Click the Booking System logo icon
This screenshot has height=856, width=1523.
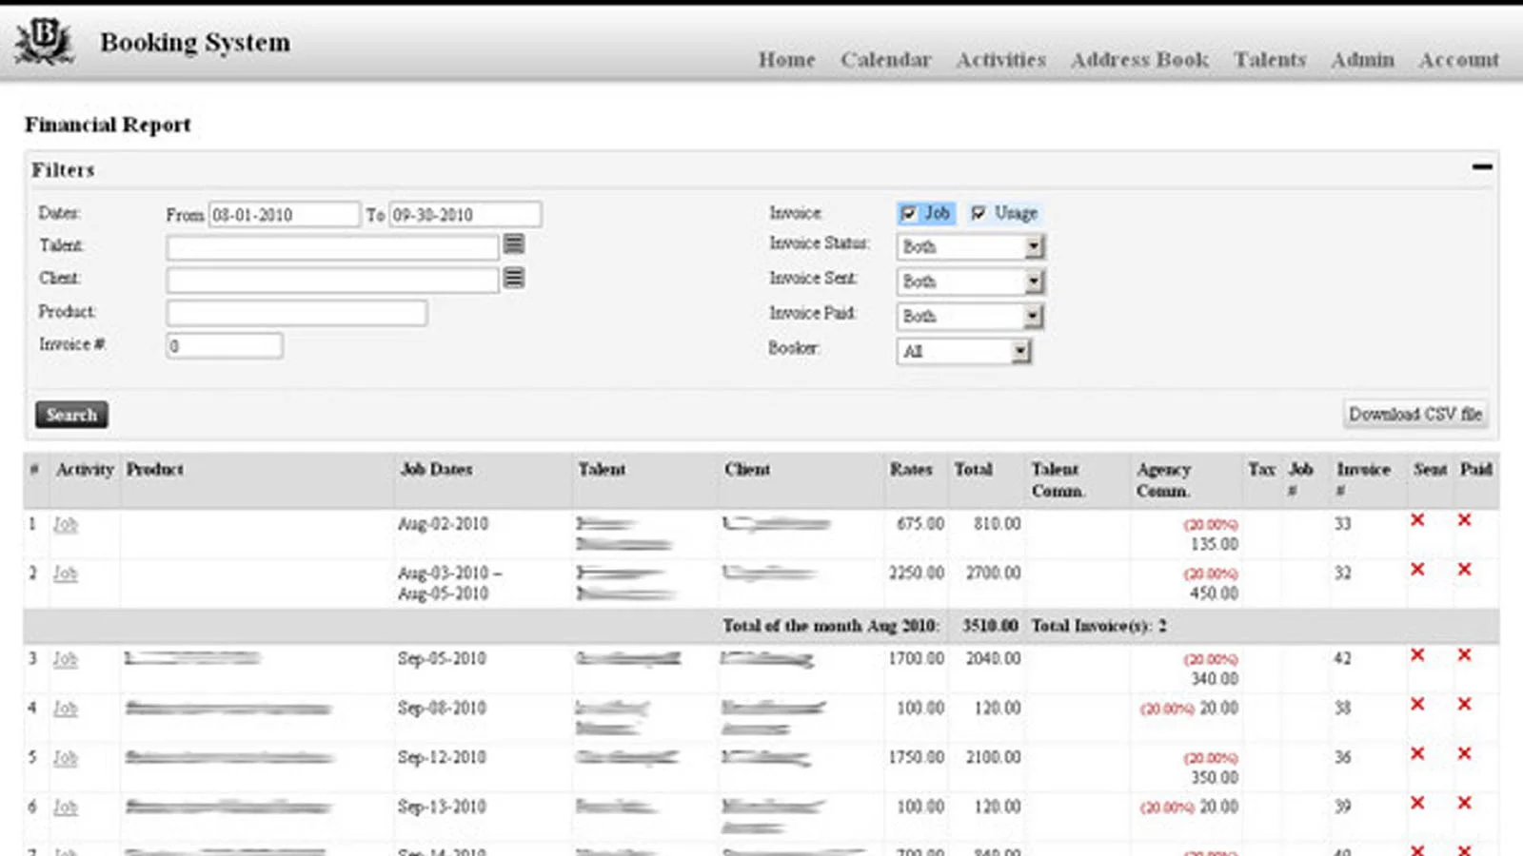(44, 41)
